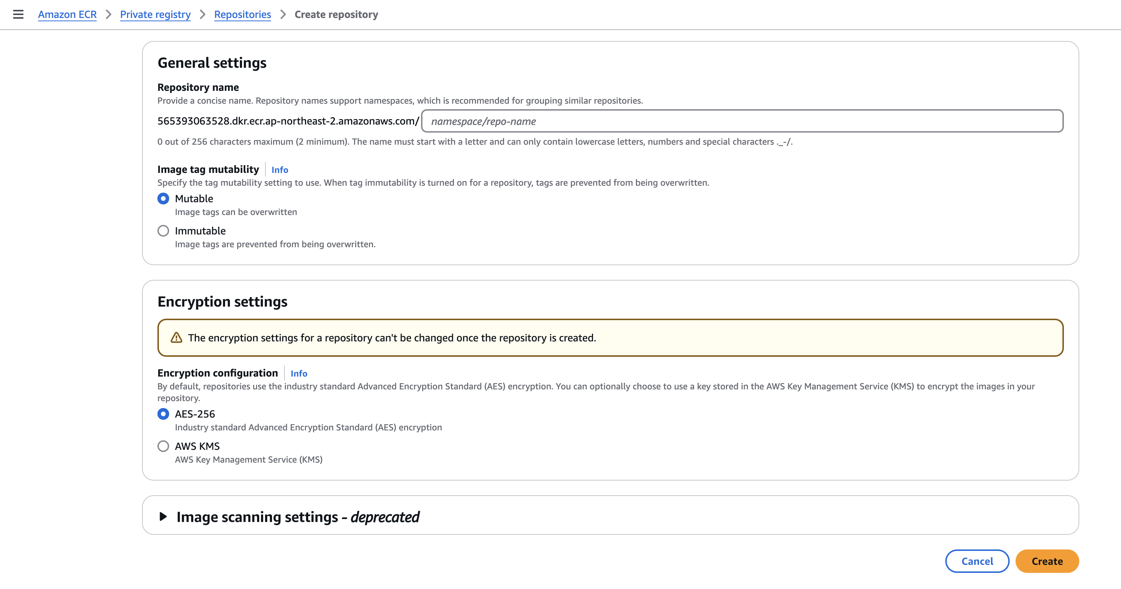Navigate to Private registry breadcrumb

tap(155, 14)
